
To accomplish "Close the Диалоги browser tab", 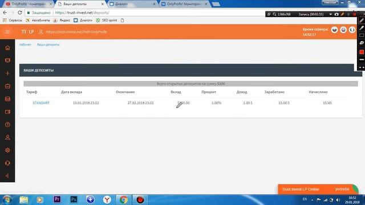I will click(x=154, y=4).
